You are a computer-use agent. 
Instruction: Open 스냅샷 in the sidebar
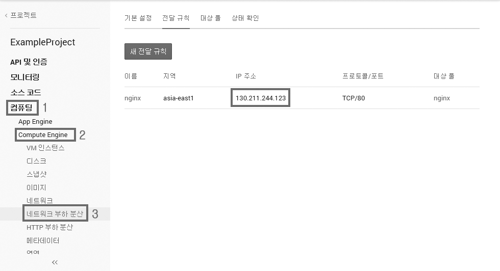36,174
